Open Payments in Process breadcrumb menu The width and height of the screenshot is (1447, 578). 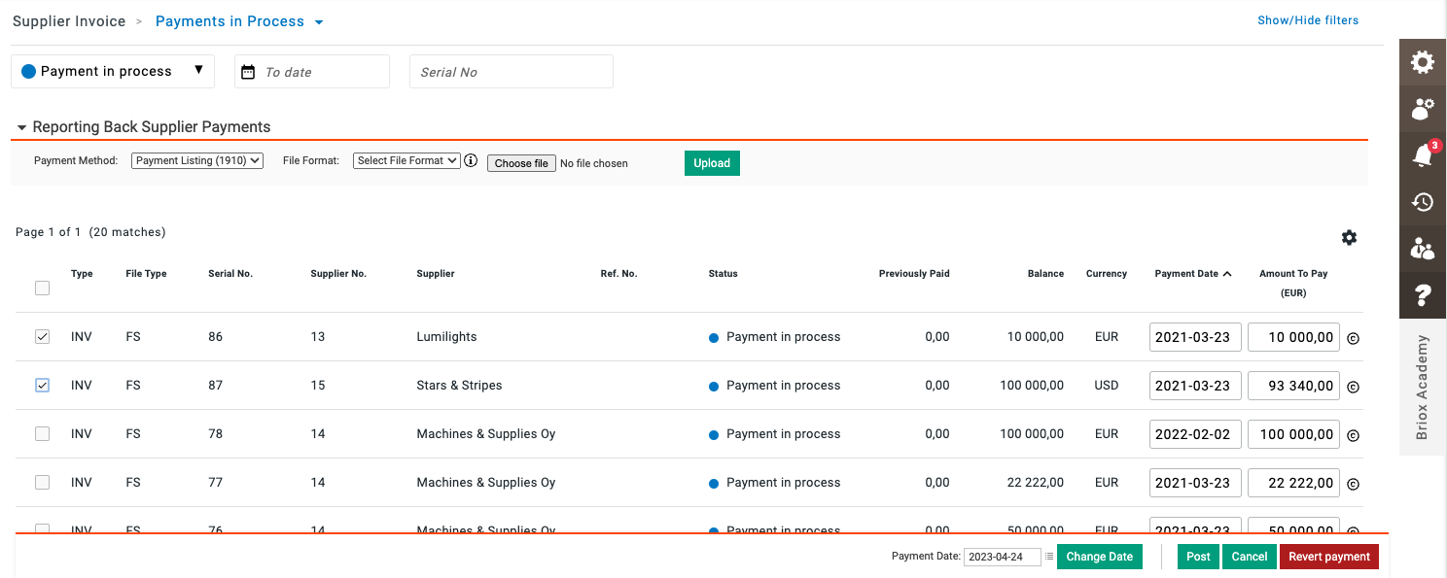pos(239,21)
